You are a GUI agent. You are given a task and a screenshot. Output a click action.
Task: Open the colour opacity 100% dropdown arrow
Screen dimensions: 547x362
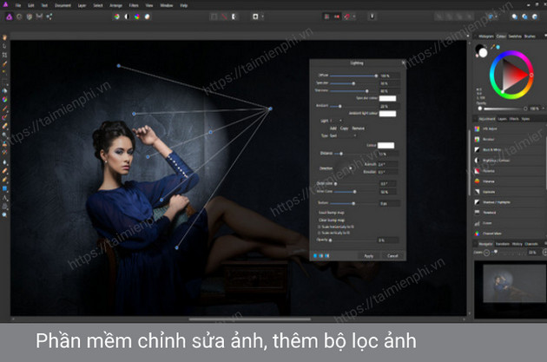pos(543,109)
